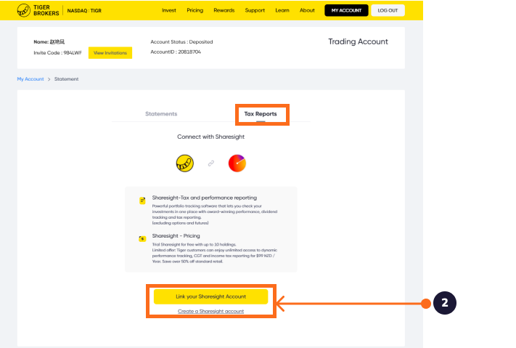This screenshot has height=348, width=516.
Task: Click the NASDAQ : TIGR text
Action: [84, 11]
